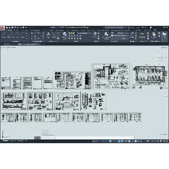Click the Match Properties icon
Image resolution: width=169 pixels, height=169 pixels.
[106, 35]
